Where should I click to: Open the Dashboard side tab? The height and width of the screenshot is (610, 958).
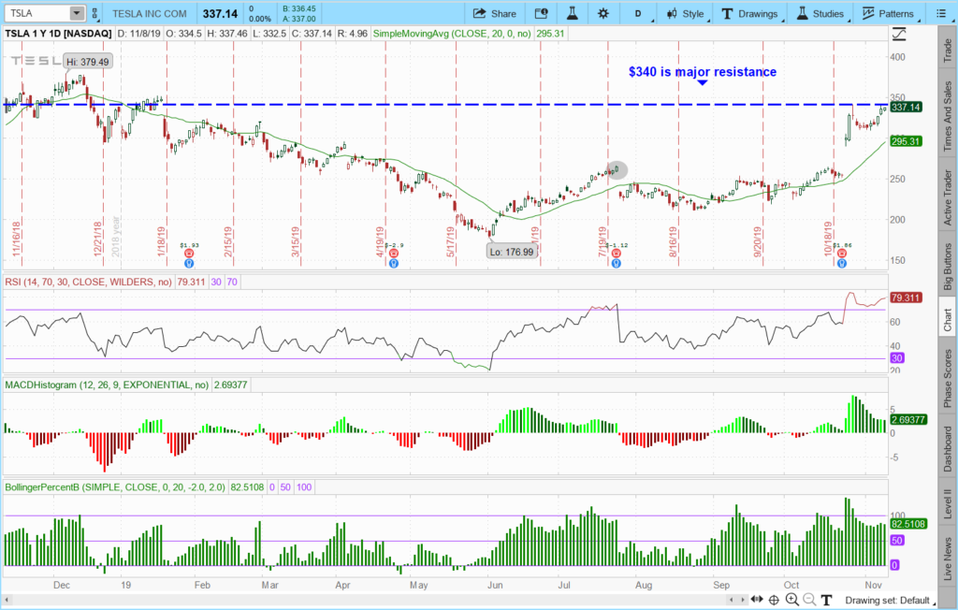[948, 449]
